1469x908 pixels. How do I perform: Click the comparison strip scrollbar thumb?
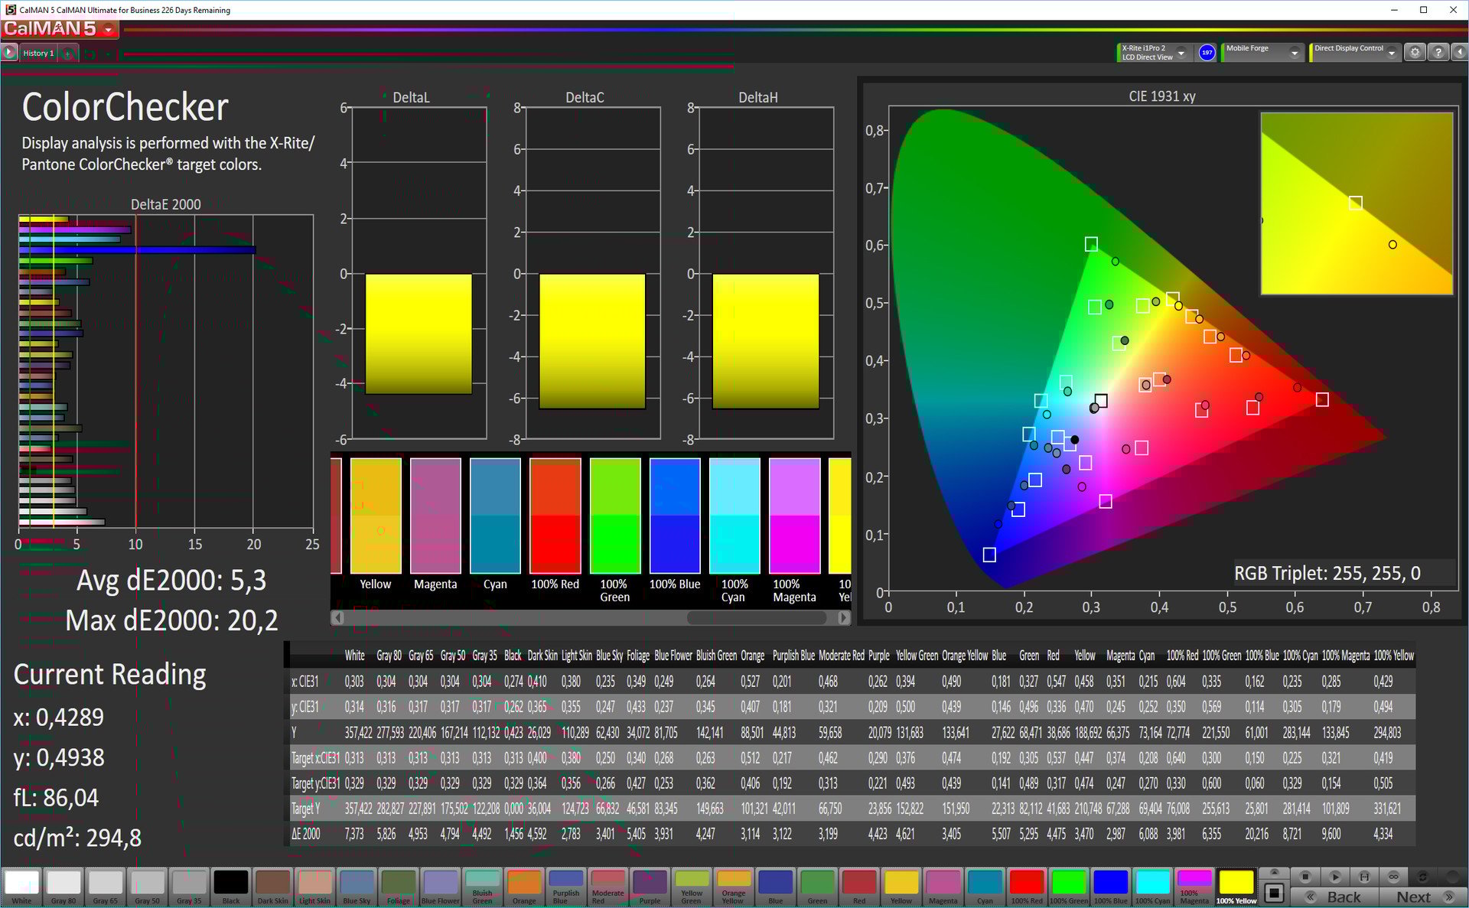pyautogui.click(x=757, y=617)
